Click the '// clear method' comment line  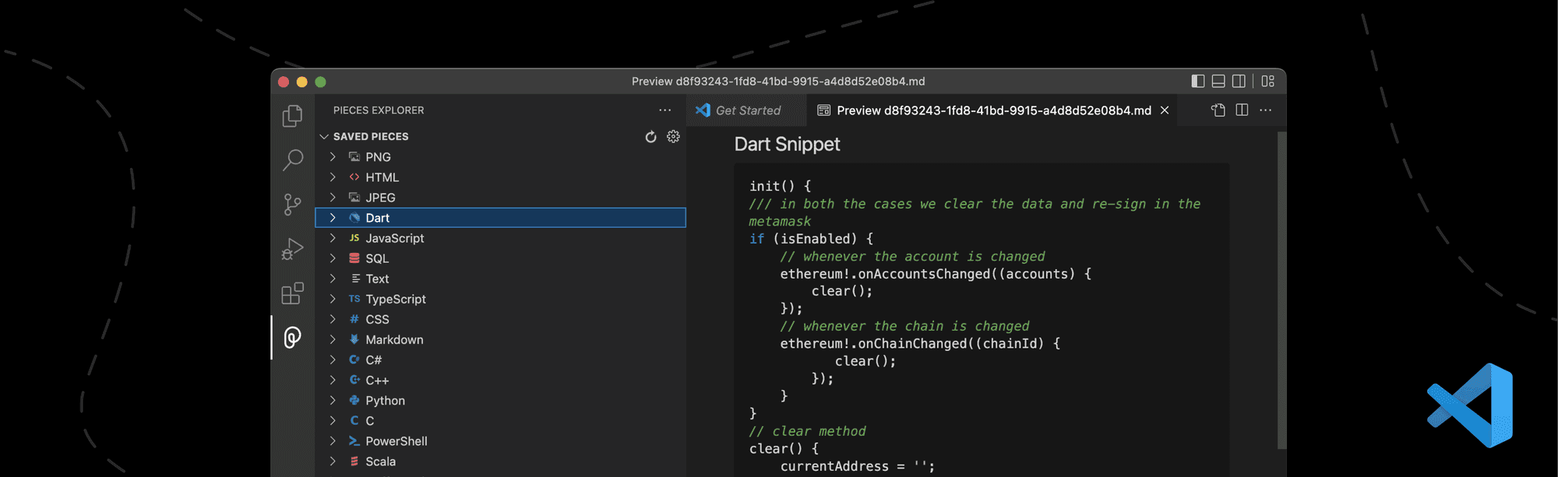(x=807, y=431)
